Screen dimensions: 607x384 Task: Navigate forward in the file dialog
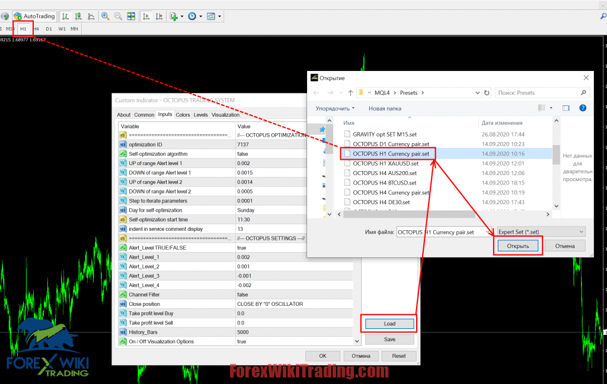pyautogui.click(x=330, y=93)
